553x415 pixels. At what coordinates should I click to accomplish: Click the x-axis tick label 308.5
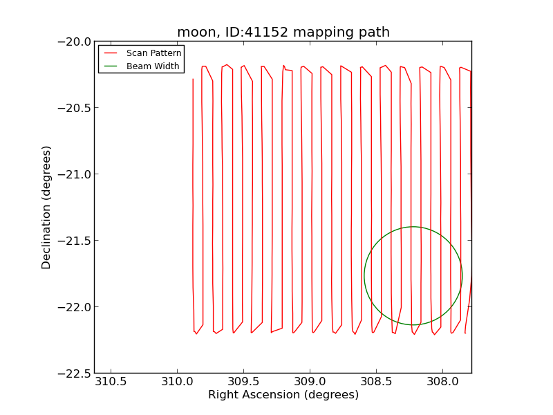tap(376, 382)
